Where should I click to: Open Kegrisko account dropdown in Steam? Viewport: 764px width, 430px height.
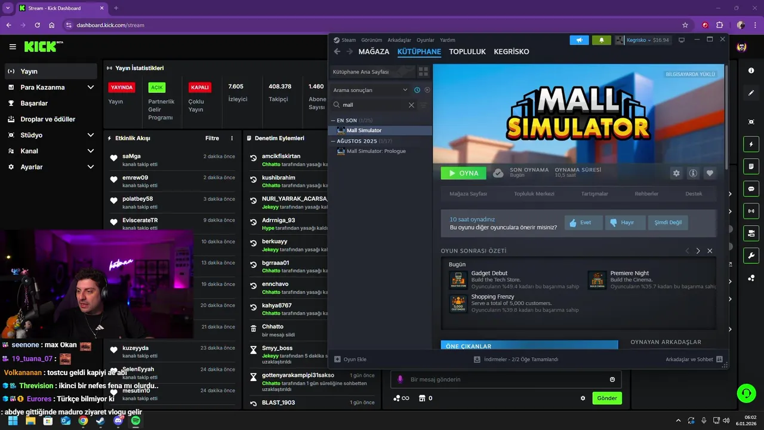[643, 40]
